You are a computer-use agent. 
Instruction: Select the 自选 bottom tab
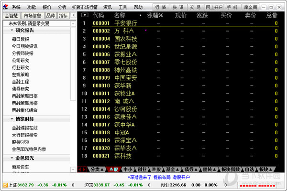249,170
